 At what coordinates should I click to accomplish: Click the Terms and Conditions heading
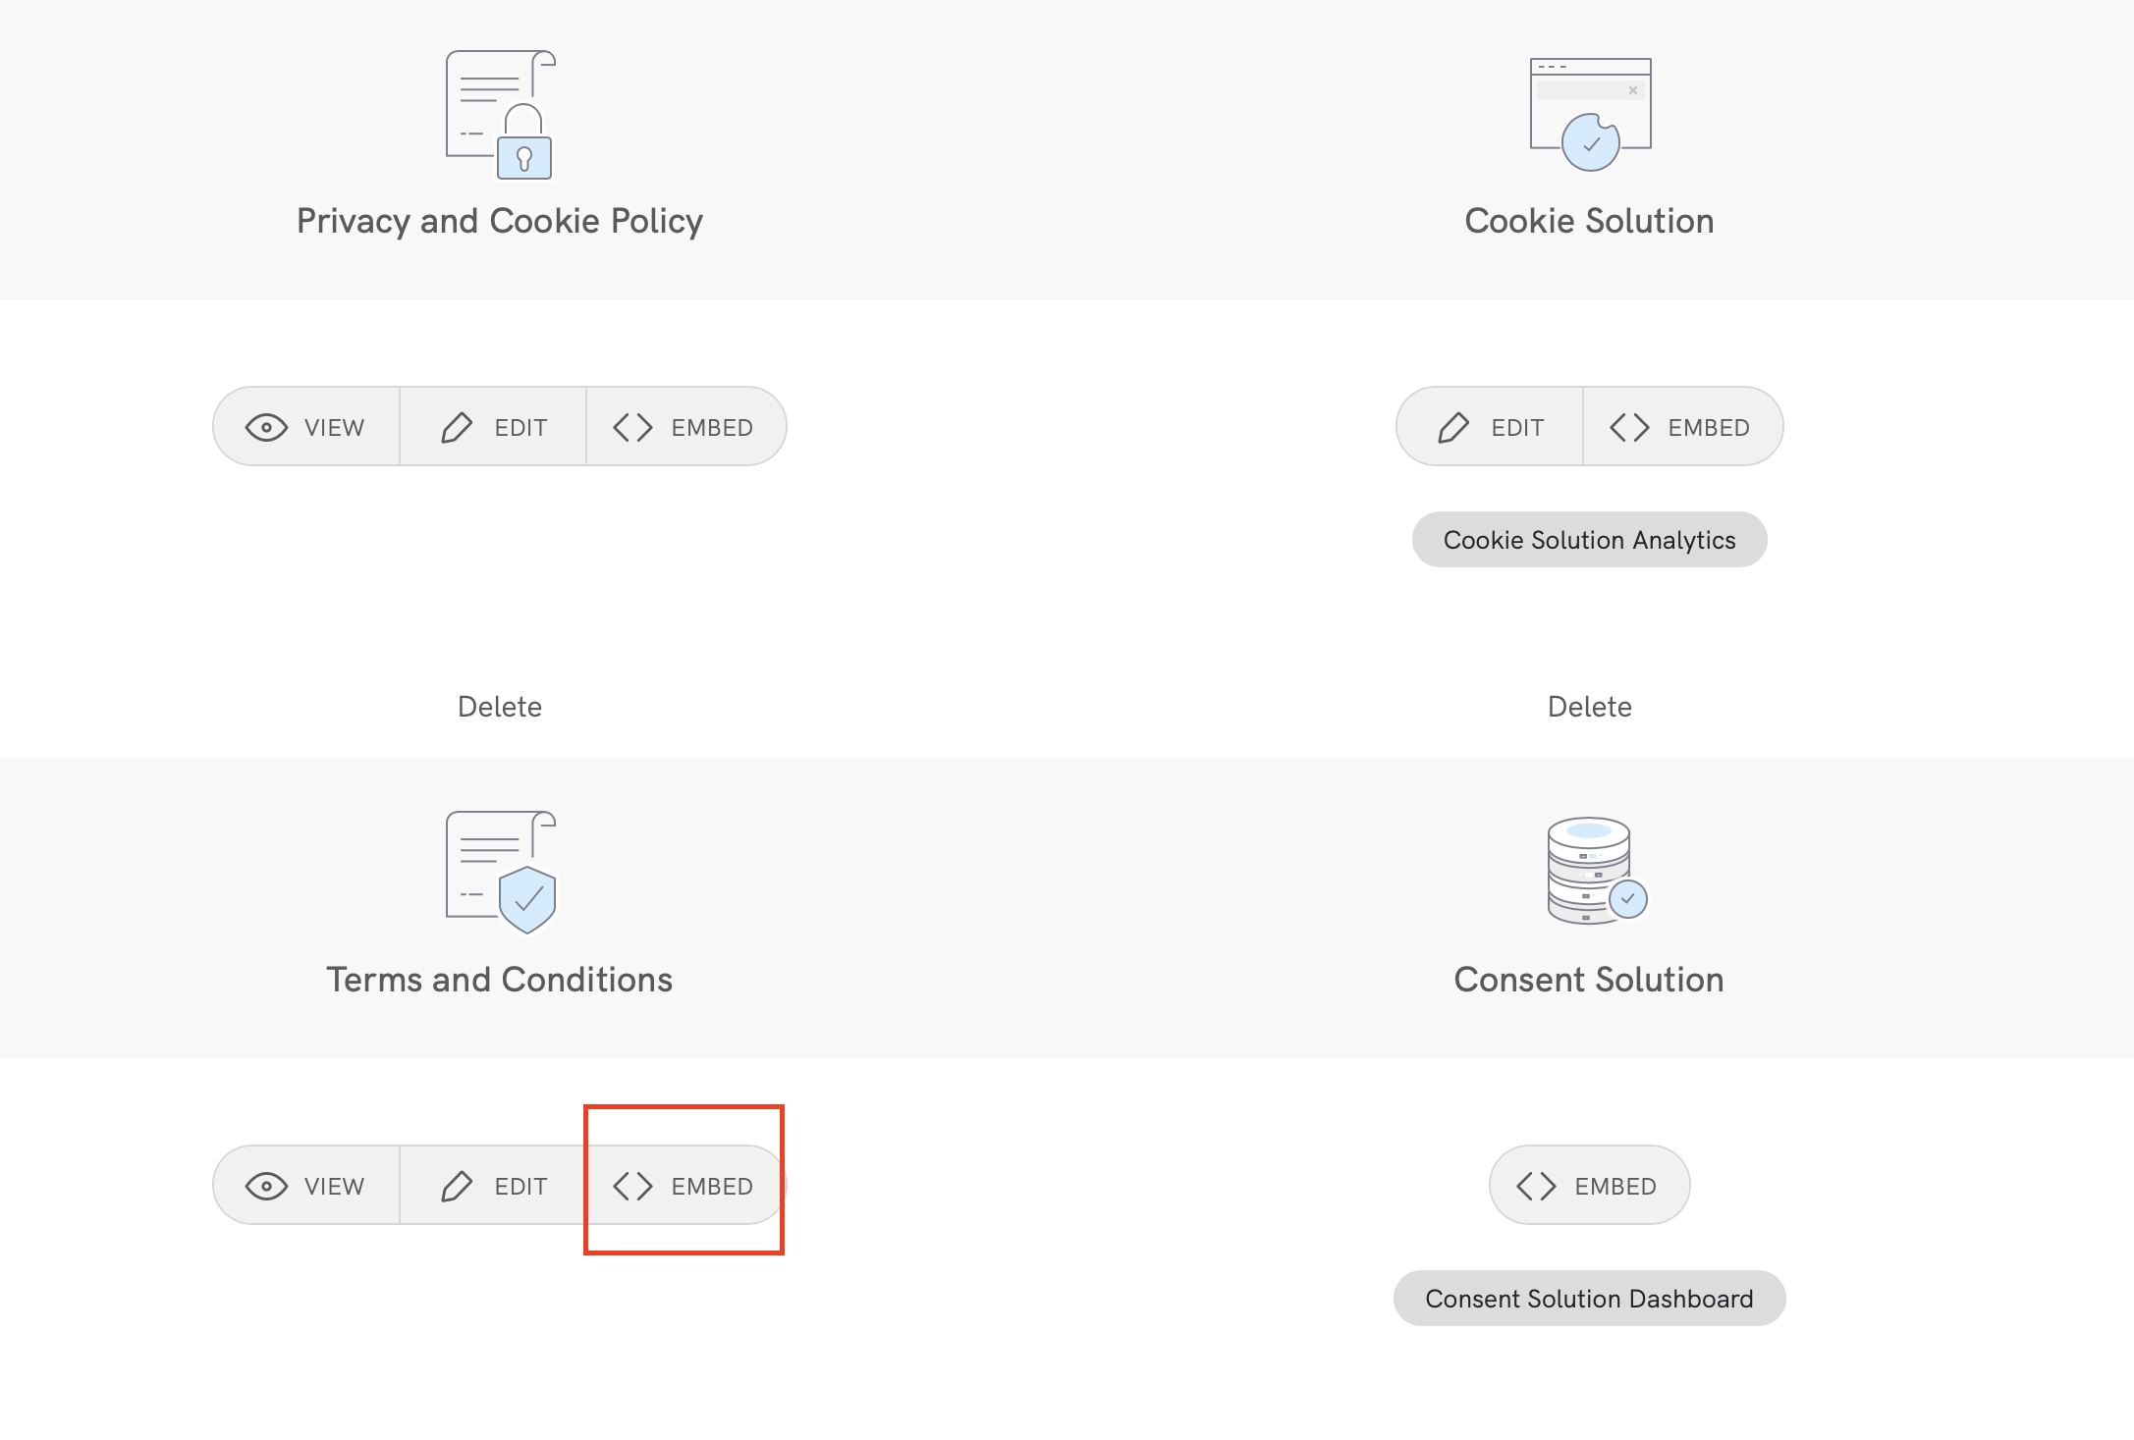[x=499, y=980]
